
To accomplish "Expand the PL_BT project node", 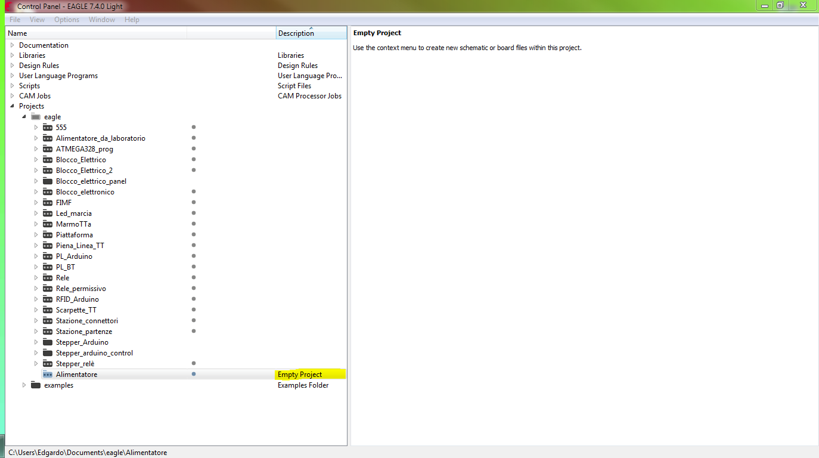I will coord(36,267).
